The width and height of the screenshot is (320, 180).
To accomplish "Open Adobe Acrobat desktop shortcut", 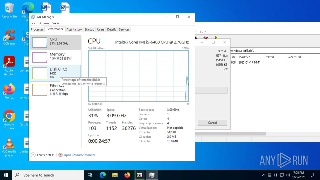I will [9, 66].
